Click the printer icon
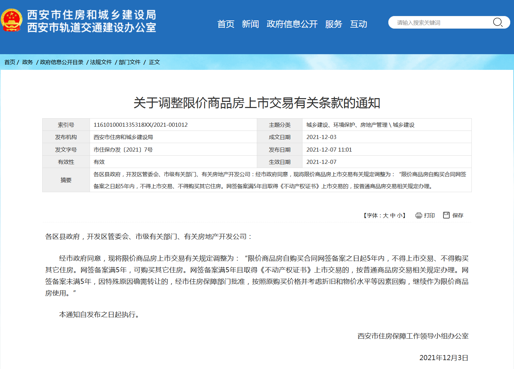This screenshot has width=514, height=369. 419,215
